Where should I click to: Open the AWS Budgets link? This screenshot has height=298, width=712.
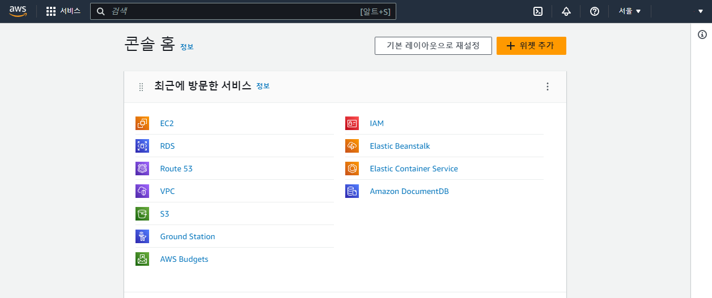click(184, 259)
